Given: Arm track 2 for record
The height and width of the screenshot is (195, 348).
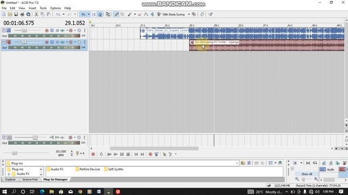Looking at the screenshot, I should (47, 42).
